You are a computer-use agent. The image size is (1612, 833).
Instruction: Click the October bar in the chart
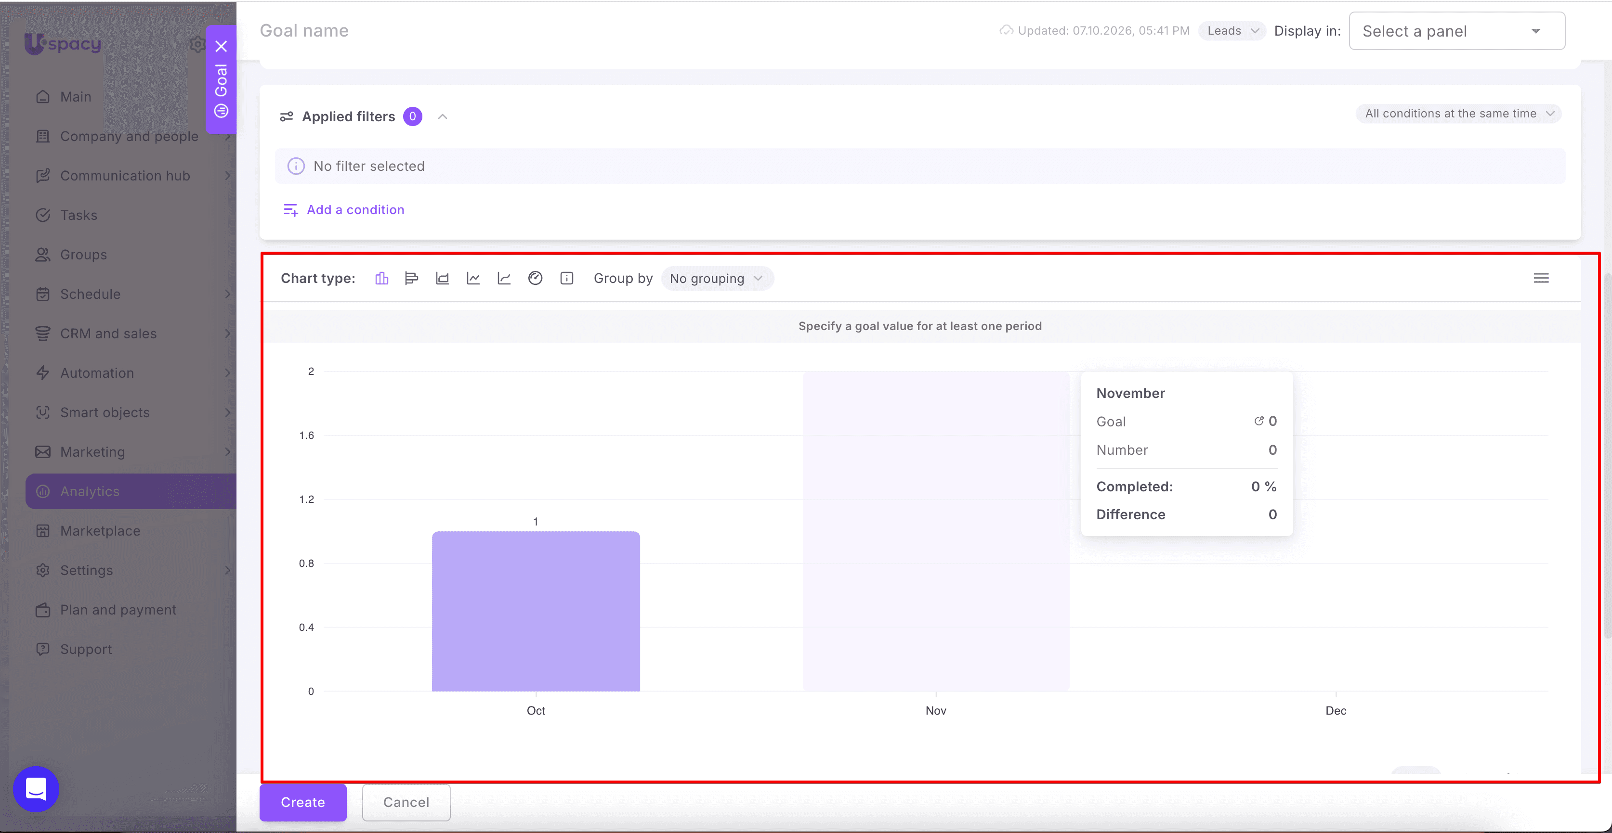[536, 612]
